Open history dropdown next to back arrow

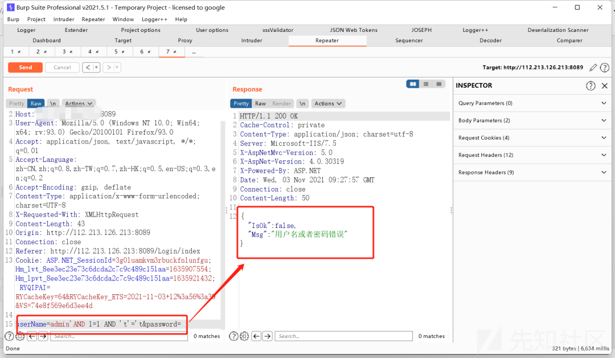click(x=96, y=67)
